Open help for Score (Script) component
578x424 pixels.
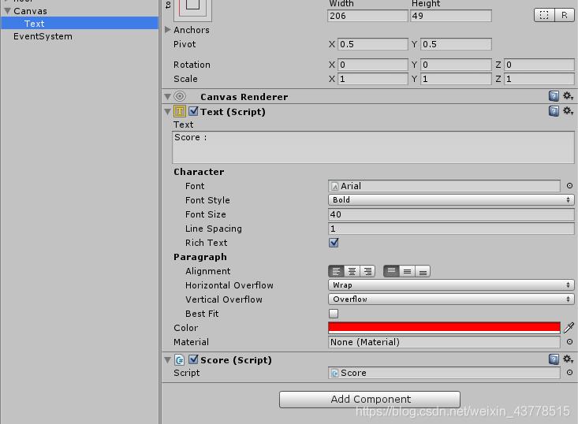point(554,359)
